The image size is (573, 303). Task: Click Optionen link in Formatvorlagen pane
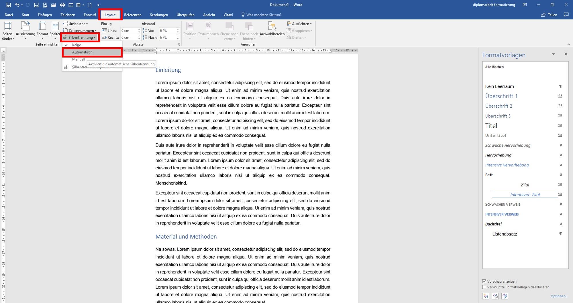coord(559,296)
